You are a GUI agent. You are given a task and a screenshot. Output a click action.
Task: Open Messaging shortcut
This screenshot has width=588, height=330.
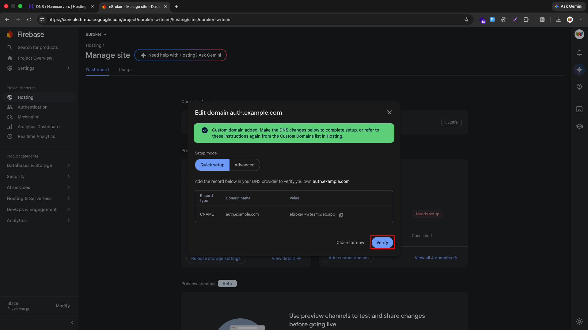pos(28,117)
